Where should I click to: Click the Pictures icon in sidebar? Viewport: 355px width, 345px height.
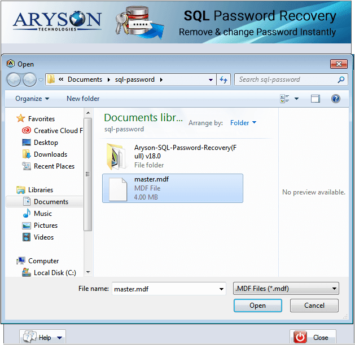pos(27,225)
